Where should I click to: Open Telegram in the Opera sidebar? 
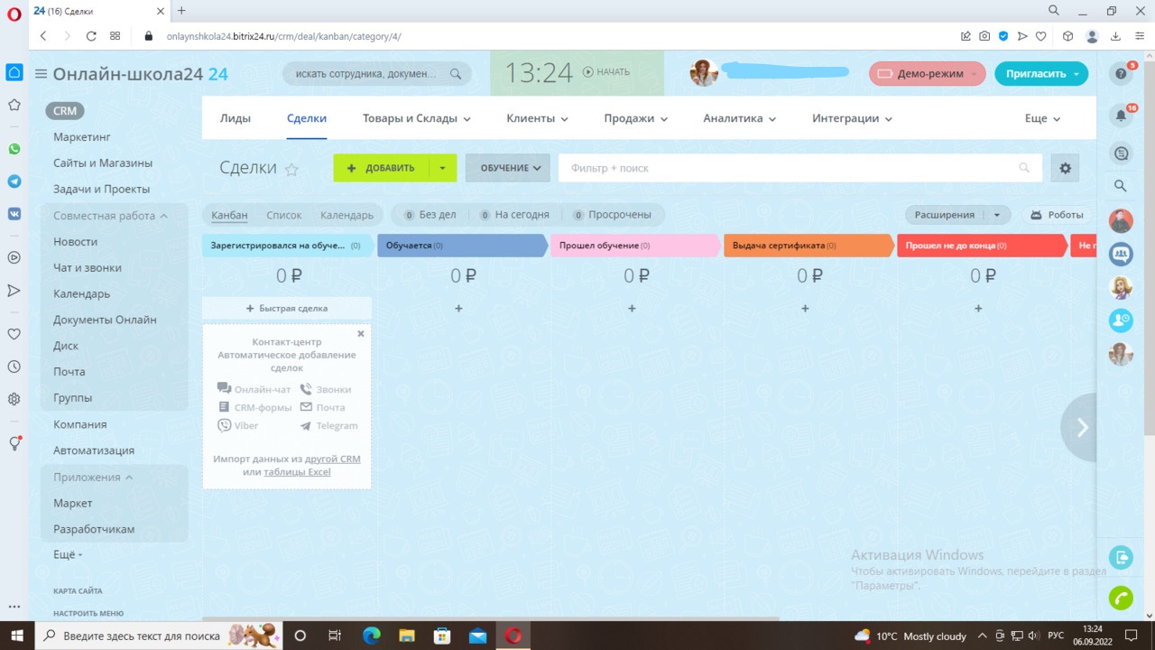pos(14,181)
